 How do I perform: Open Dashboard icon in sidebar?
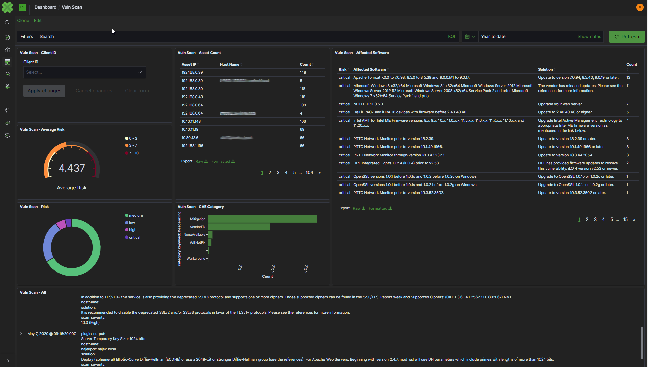tap(7, 62)
